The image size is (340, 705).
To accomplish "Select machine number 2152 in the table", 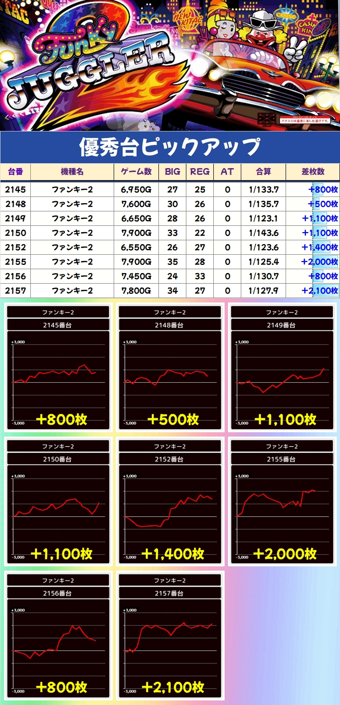I will pyautogui.click(x=15, y=248).
